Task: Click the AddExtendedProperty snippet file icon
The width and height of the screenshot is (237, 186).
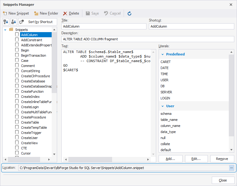Action: [x=17, y=45]
